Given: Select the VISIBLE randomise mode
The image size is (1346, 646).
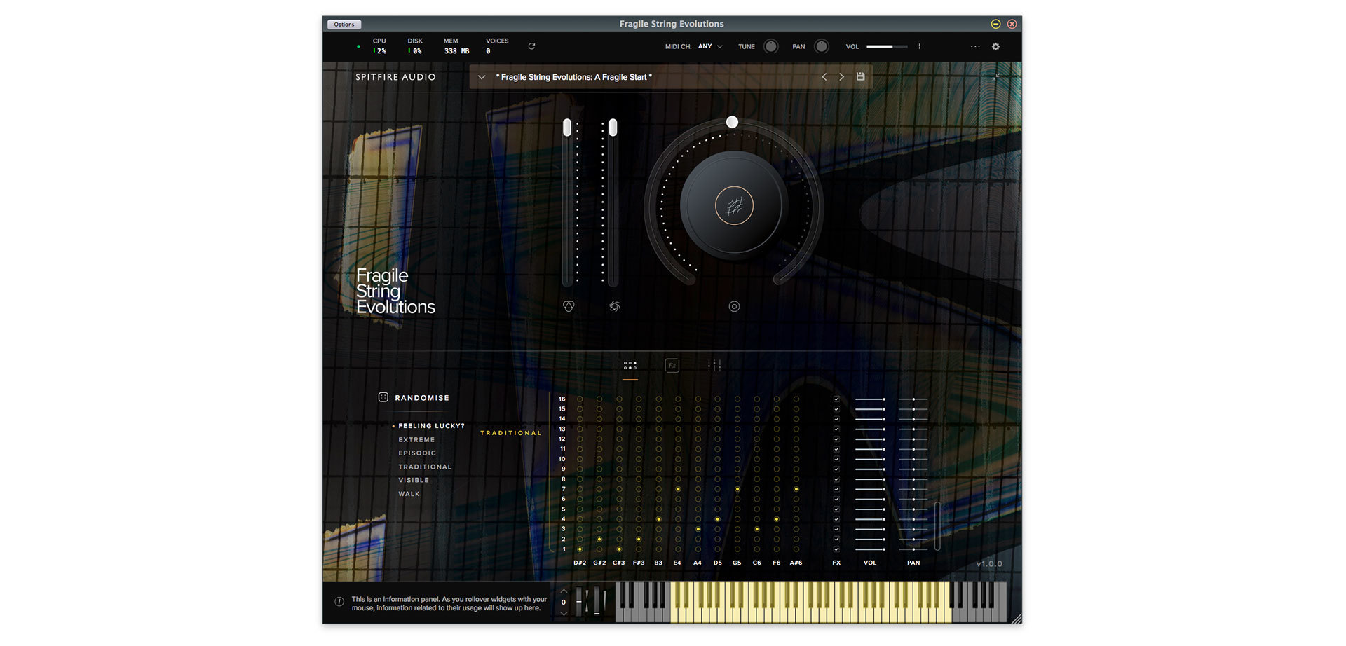Looking at the screenshot, I should click(414, 480).
